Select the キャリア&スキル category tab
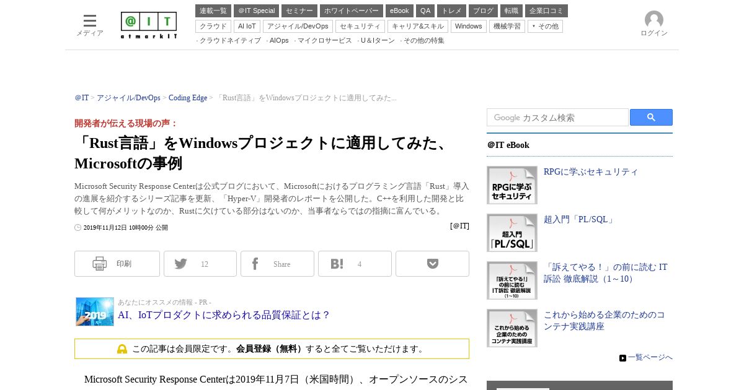Image resolution: width=744 pixels, height=390 pixels. tap(418, 27)
